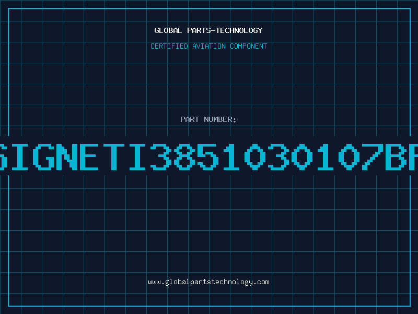
Task: Select the CERTIFIED AVIATION COMPONENT subtitle
Action: click(x=208, y=46)
